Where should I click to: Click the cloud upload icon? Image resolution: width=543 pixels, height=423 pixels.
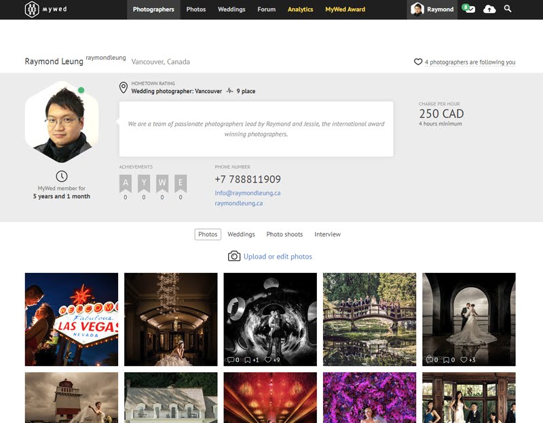coord(489,9)
